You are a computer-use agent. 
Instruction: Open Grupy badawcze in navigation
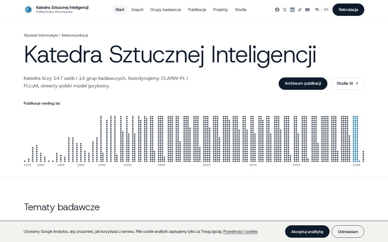(166, 10)
